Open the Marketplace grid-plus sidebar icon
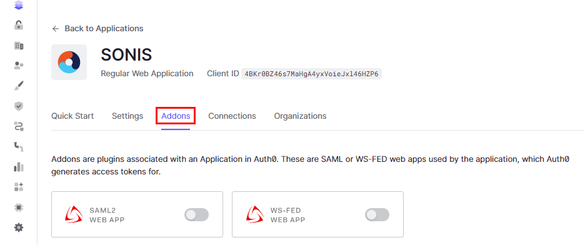The image size is (585, 245). (x=19, y=187)
